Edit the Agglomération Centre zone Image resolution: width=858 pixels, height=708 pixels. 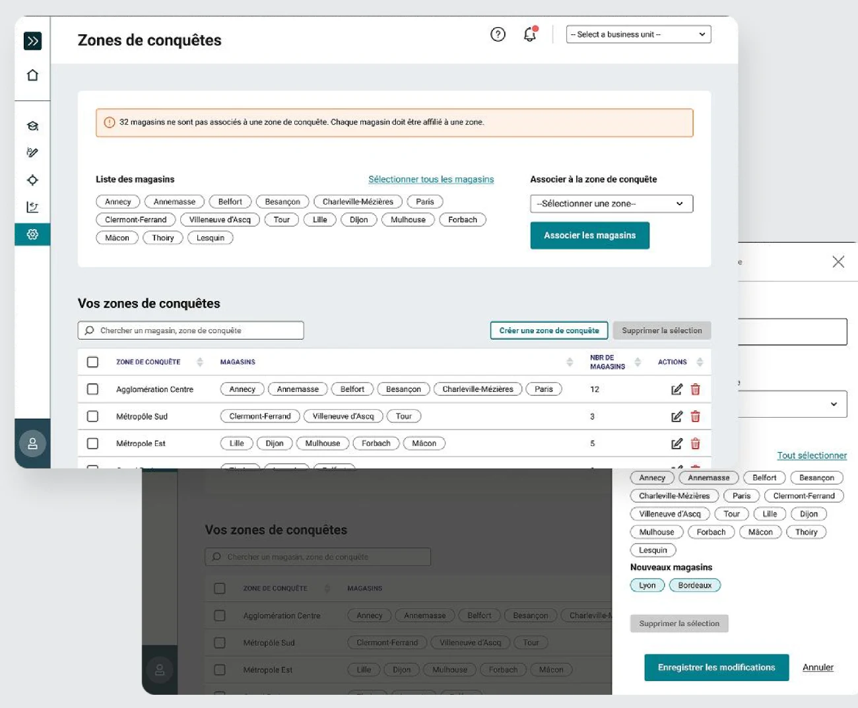tap(676, 389)
